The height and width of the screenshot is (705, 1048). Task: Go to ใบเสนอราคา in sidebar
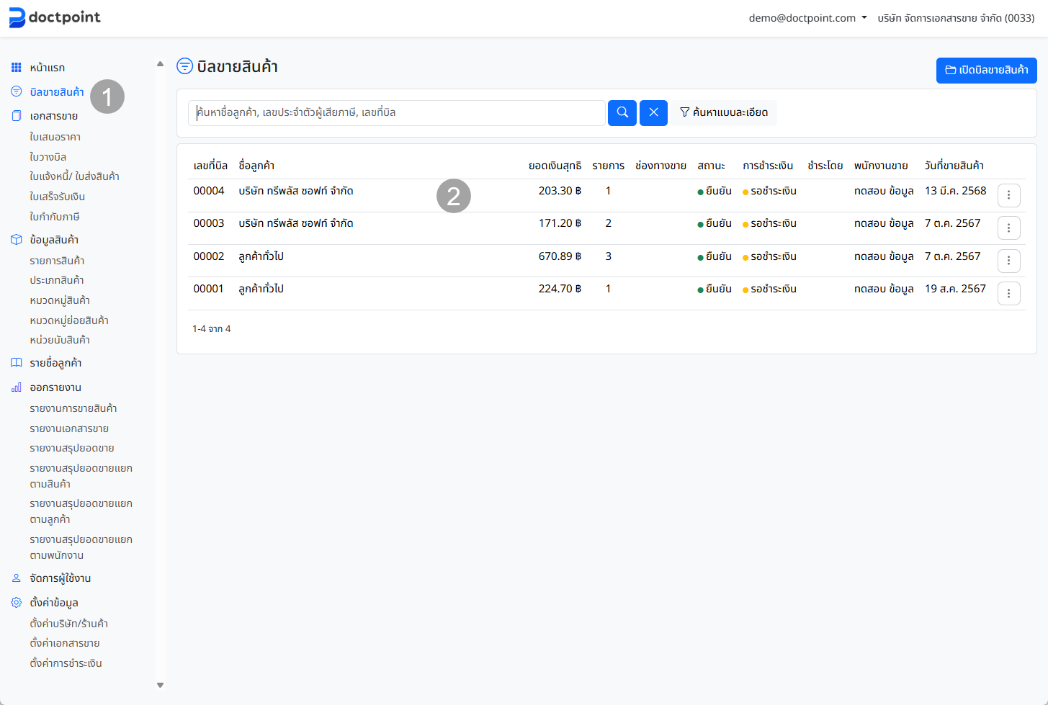(55, 137)
